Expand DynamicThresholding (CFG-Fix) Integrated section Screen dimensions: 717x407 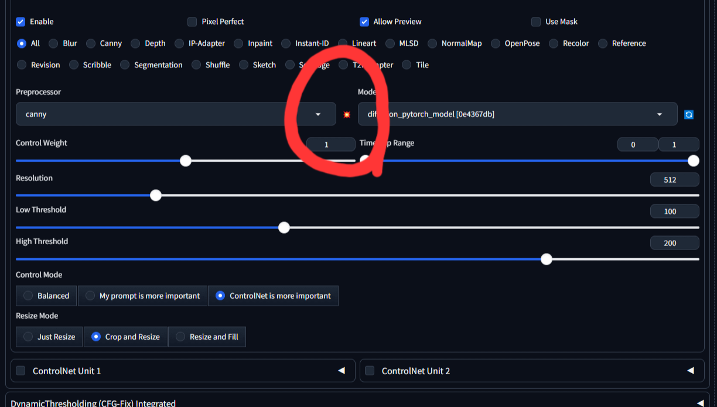pyautogui.click(x=700, y=403)
